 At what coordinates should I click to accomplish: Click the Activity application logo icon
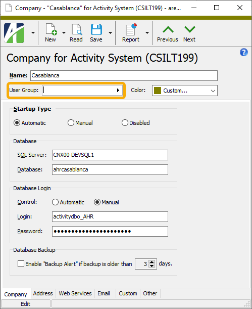coord(14,33)
